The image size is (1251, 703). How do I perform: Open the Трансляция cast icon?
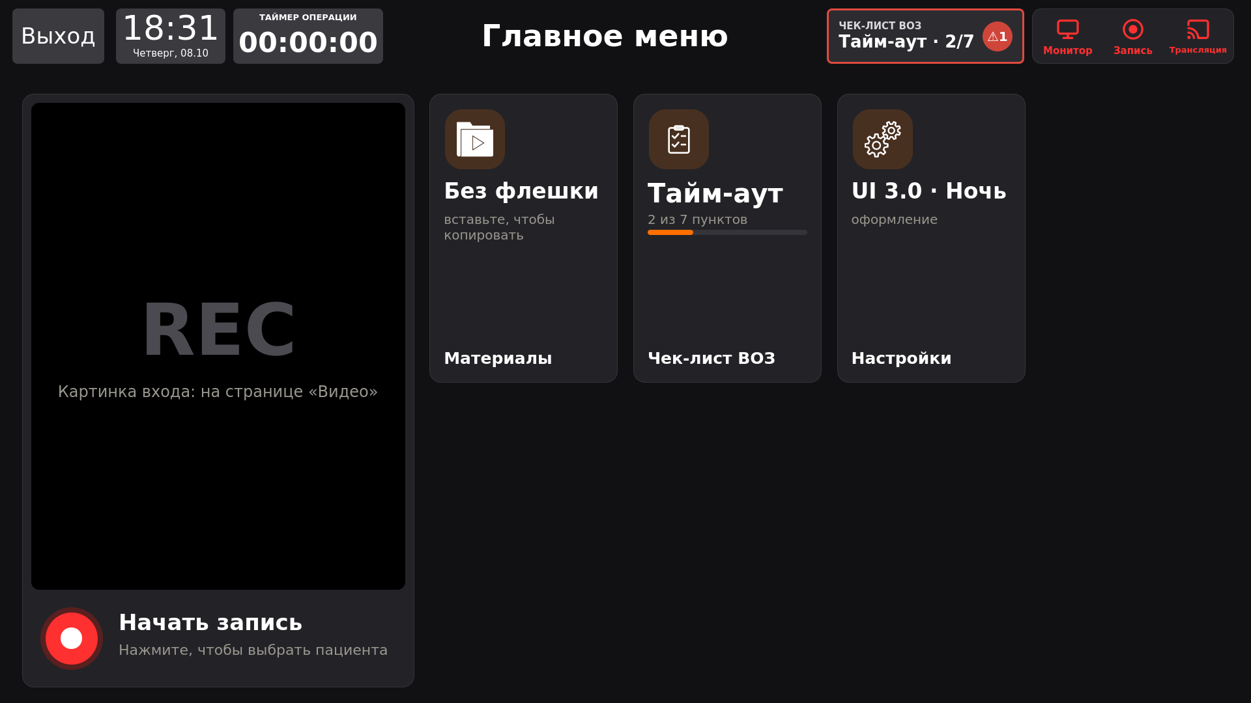point(1198,29)
